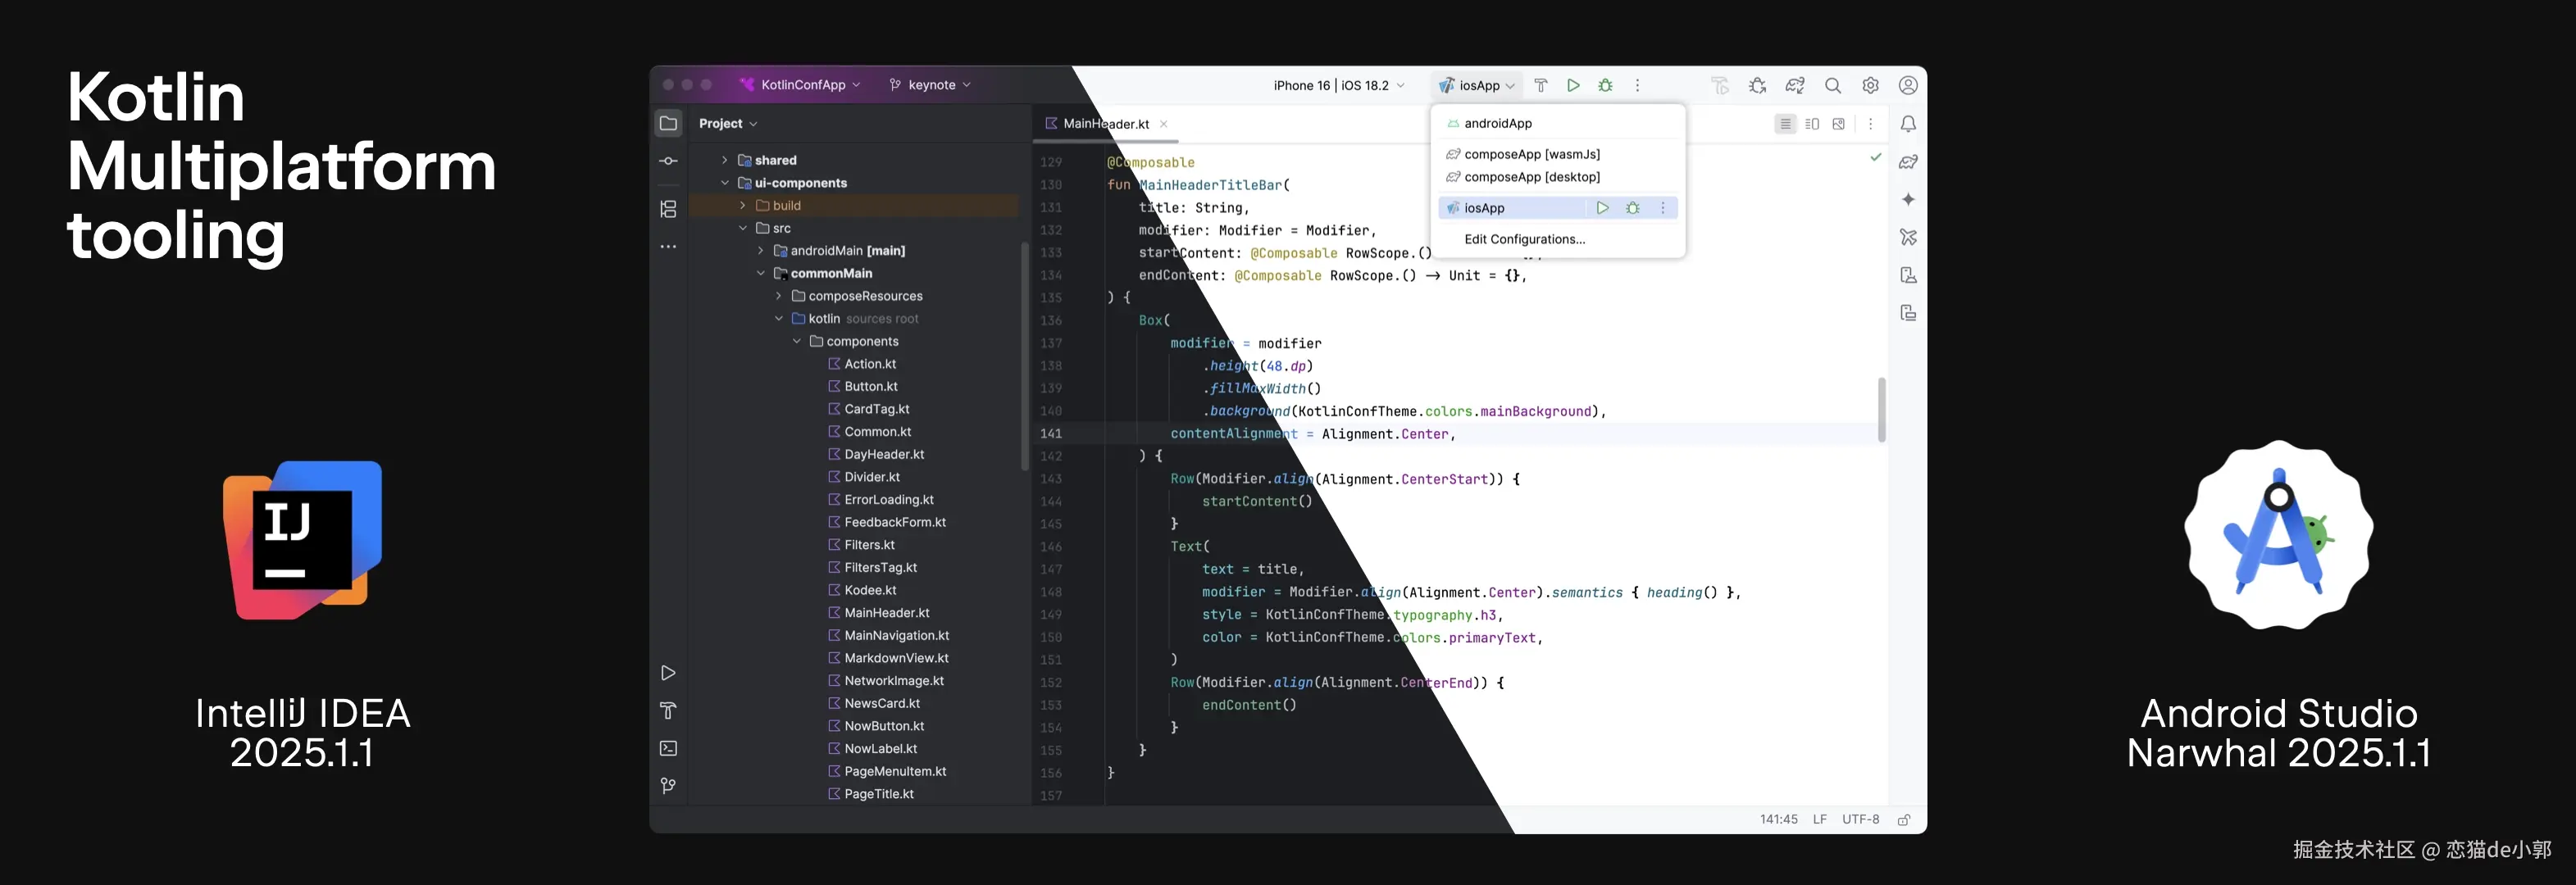The width and height of the screenshot is (2576, 885).
Task: Switch editor to split editor-and-preview mode
Action: (1812, 124)
